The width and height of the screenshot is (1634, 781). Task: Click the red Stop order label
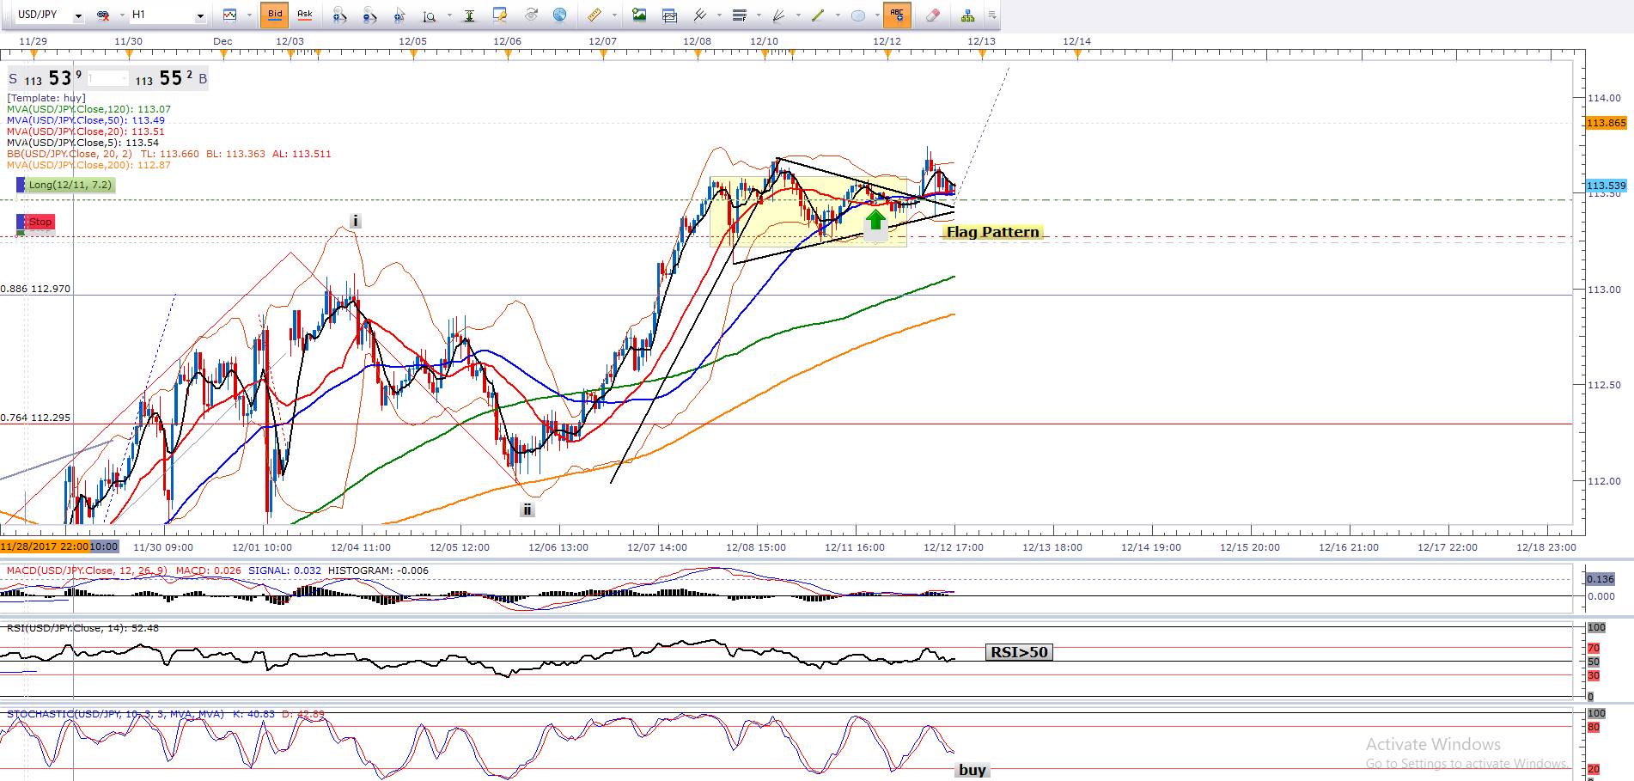[x=40, y=222]
